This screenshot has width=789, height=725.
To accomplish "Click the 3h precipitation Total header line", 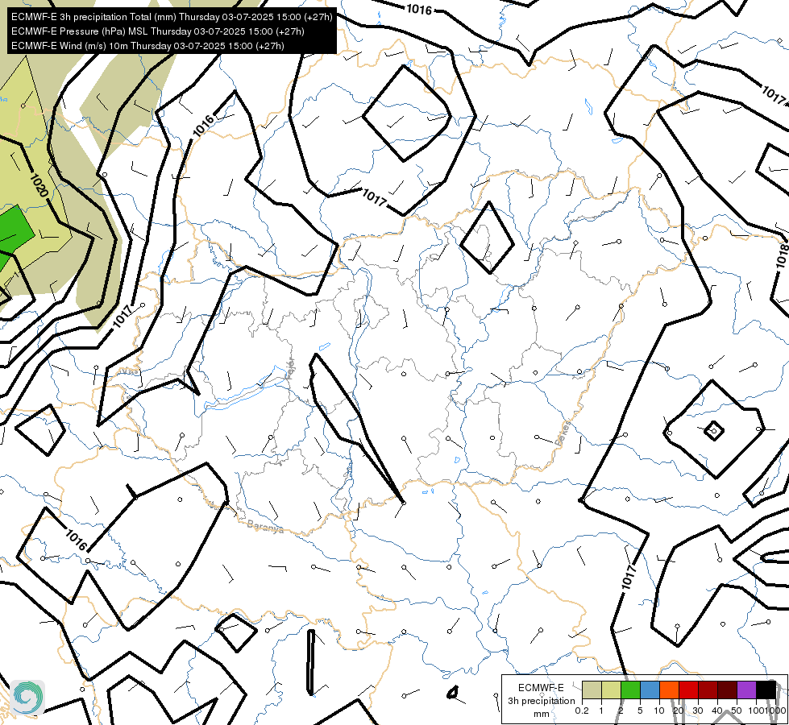I will click(x=172, y=17).
